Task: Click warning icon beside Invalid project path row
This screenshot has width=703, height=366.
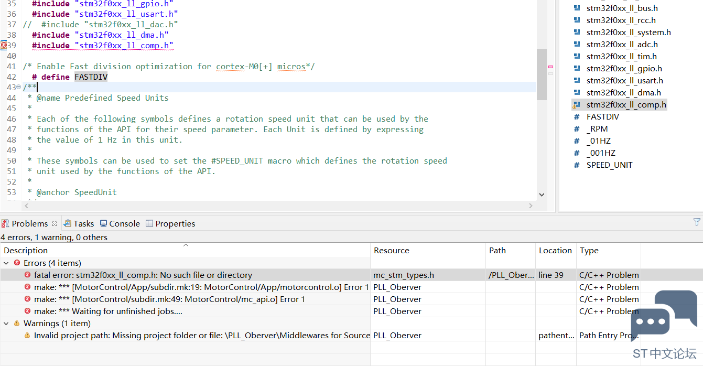Action: [27, 336]
